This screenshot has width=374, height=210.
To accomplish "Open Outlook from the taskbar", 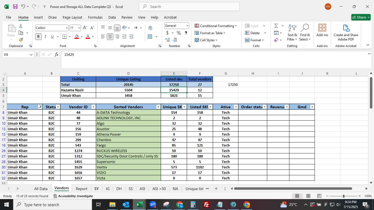I will click(126, 205).
